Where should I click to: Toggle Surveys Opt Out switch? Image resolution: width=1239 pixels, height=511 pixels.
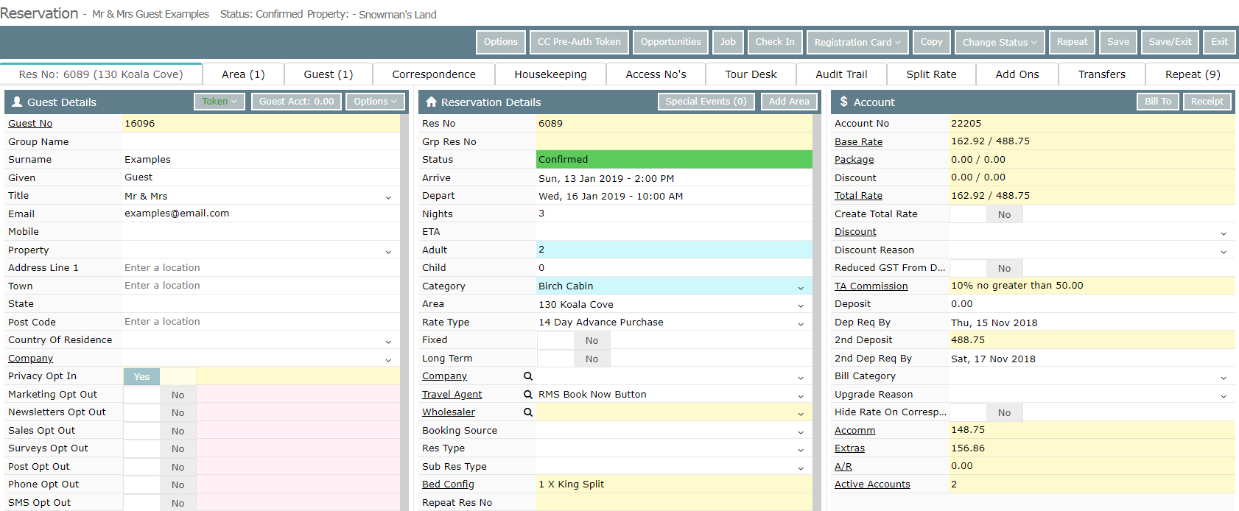coord(160,448)
